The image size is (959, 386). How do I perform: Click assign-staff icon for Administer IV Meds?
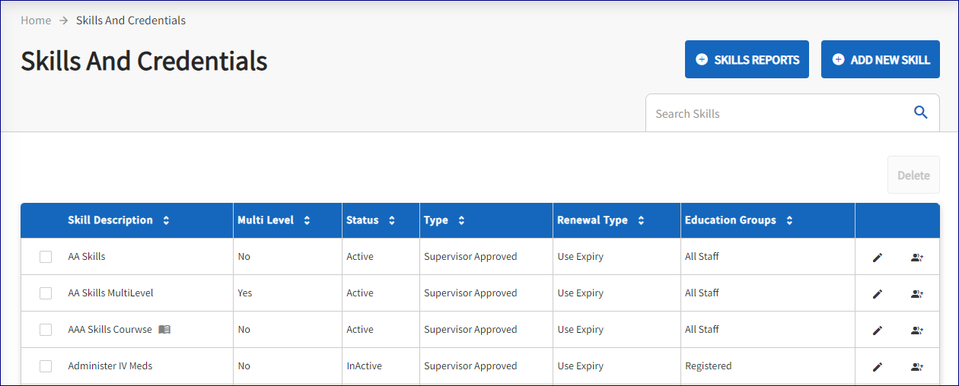click(916, 367)
